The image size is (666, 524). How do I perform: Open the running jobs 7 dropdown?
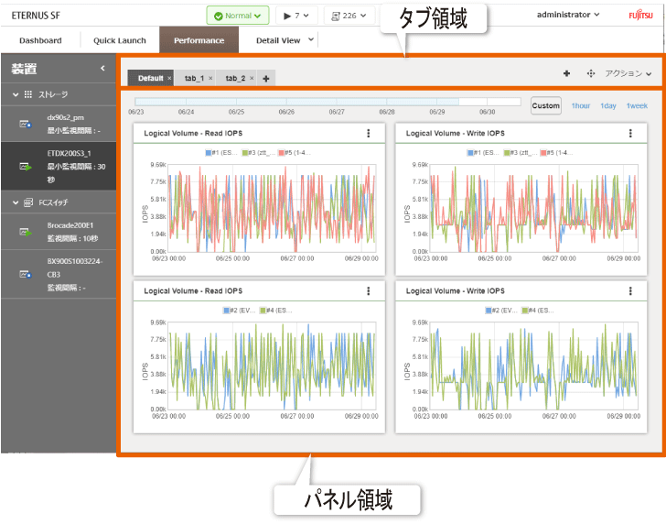coord(296,16)
